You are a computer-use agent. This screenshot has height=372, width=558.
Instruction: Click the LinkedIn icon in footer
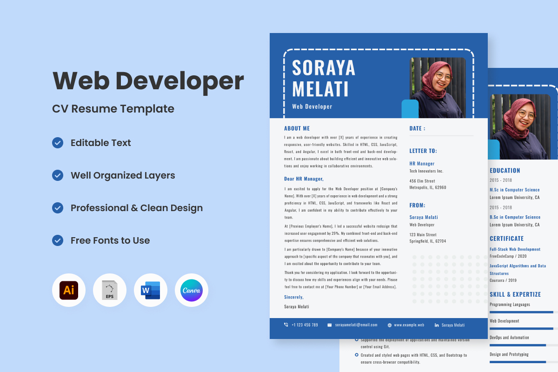tap(437, 325)
